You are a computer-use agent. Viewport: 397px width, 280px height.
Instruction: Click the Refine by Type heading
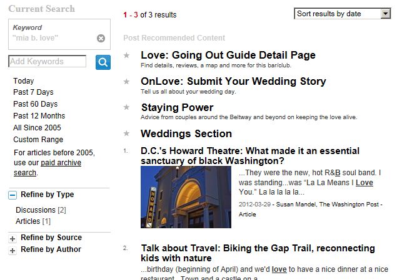coord(48,195)
